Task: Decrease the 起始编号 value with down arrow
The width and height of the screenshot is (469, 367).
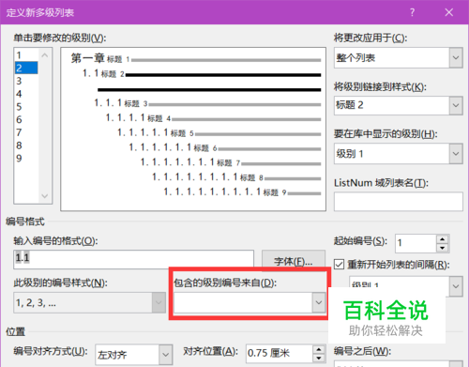Action: click(442, 248)
